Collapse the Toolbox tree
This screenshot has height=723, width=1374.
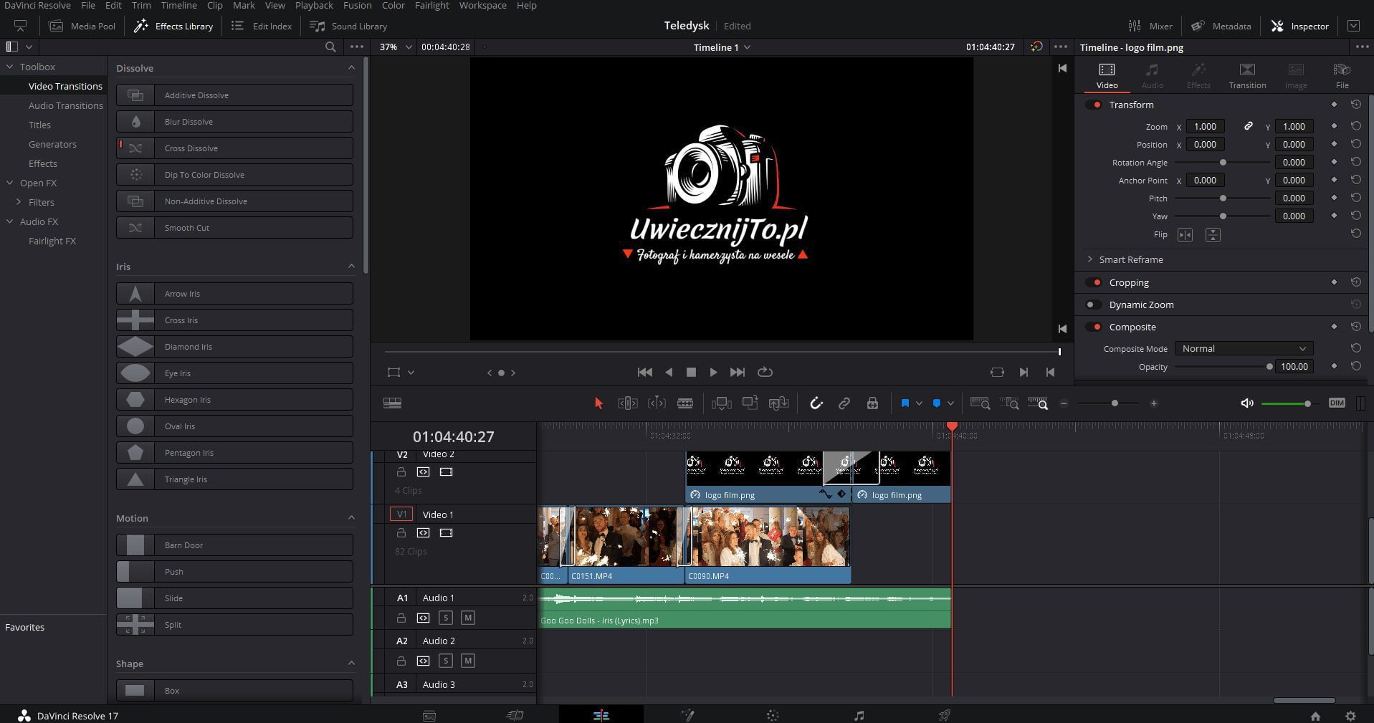10,67
